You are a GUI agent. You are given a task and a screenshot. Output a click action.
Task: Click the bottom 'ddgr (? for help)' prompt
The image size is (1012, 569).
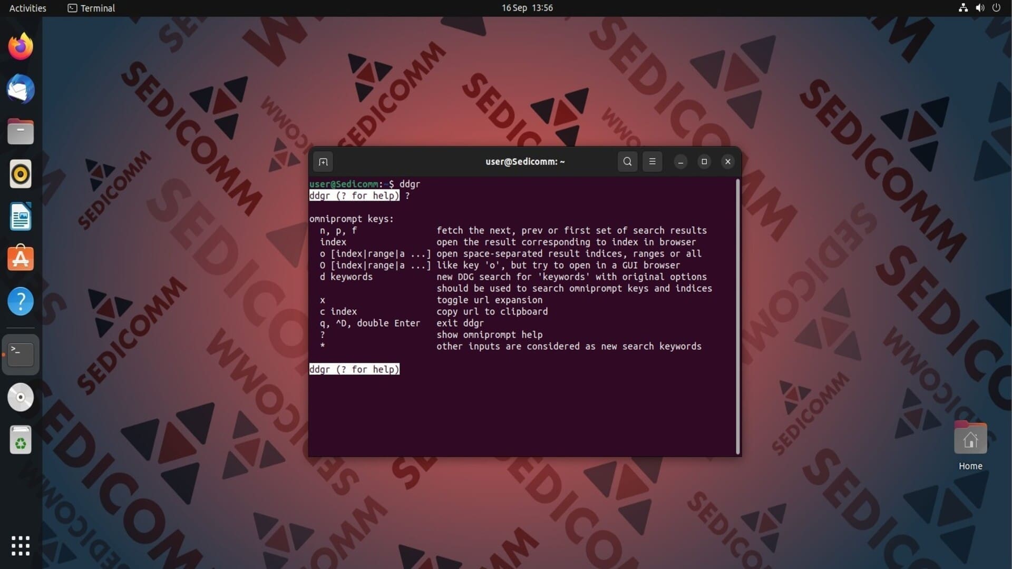[x=354, y=369]
